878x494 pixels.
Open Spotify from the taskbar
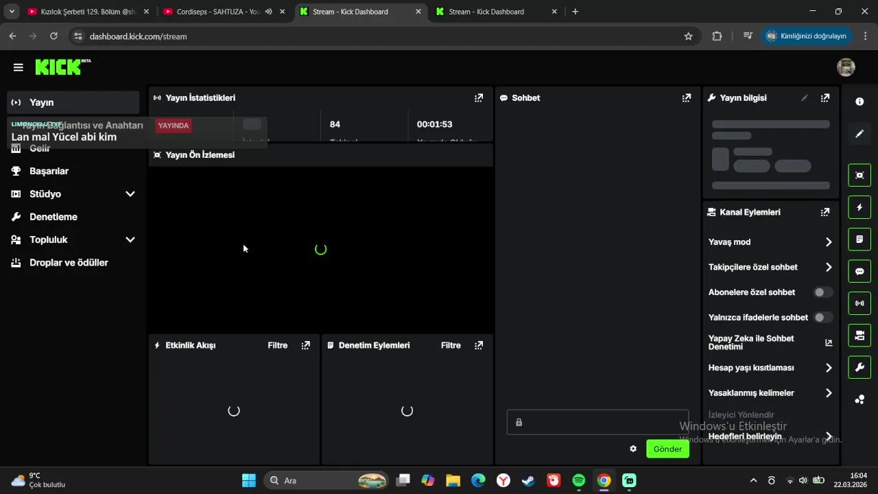point(579,480)
